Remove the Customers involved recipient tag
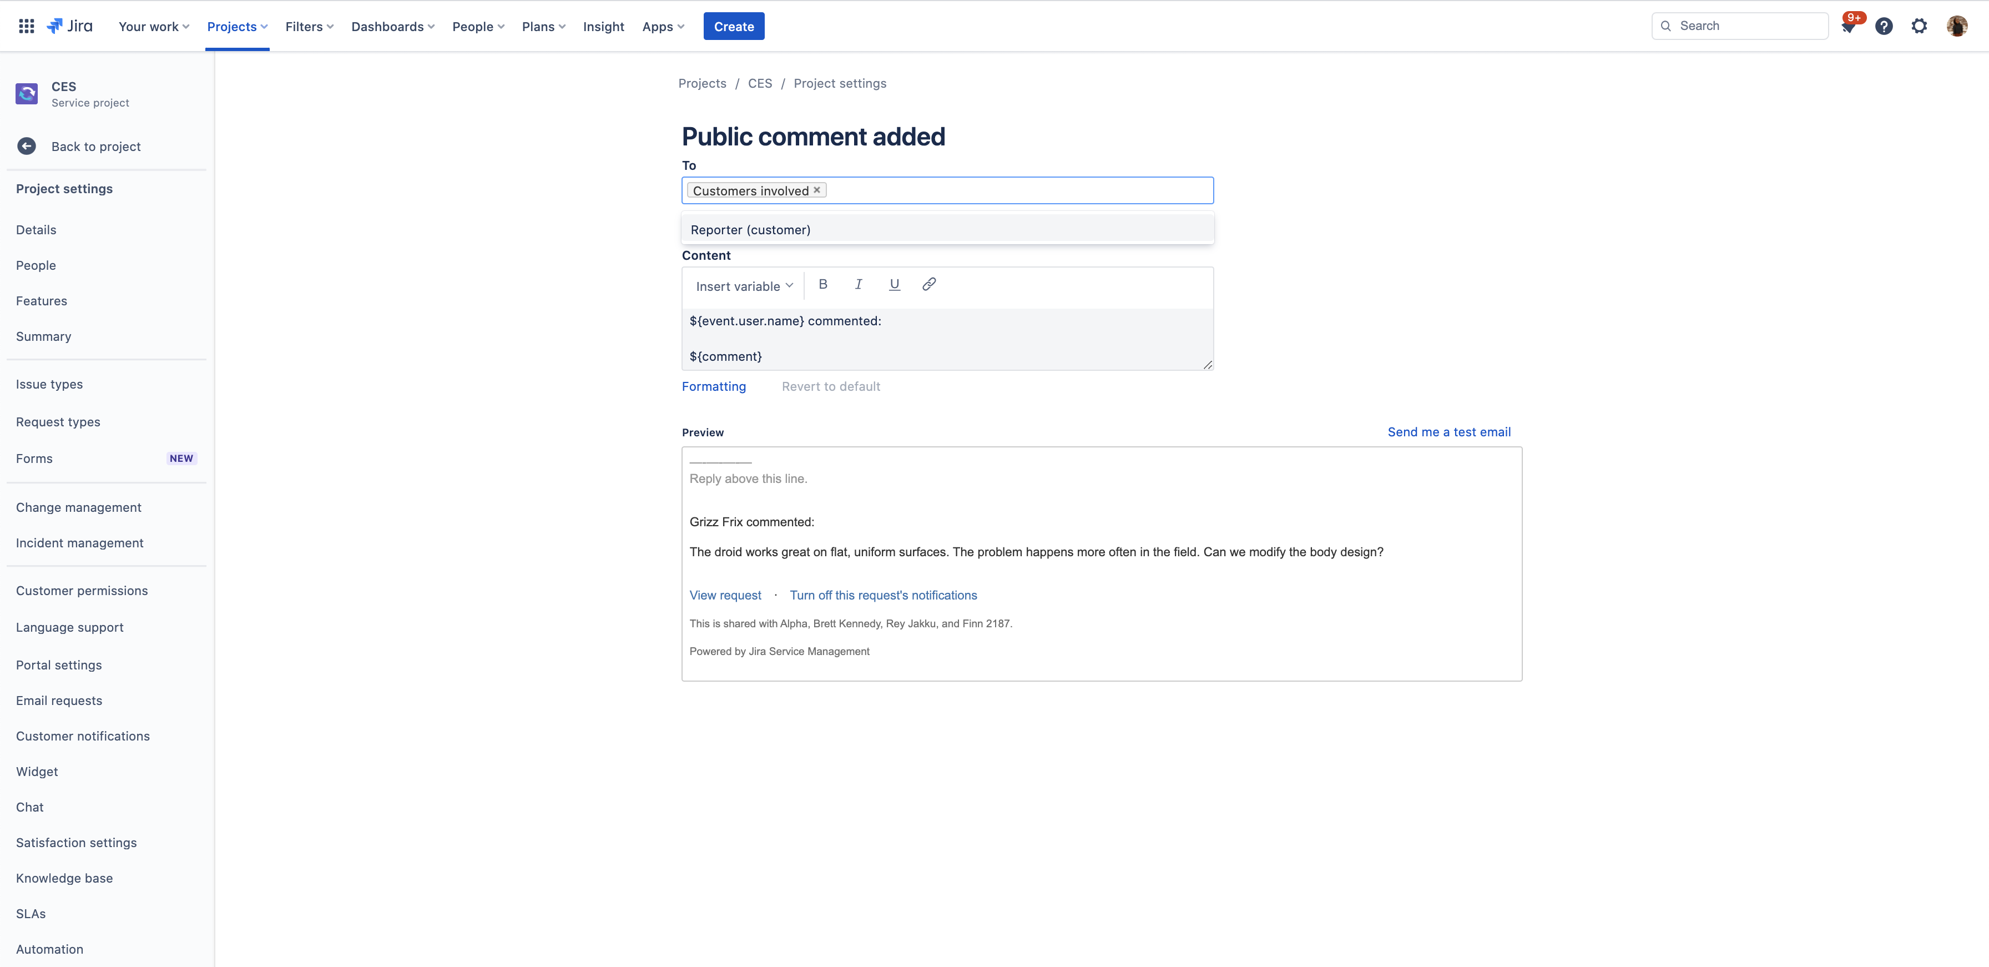 [x=817, y=190]
